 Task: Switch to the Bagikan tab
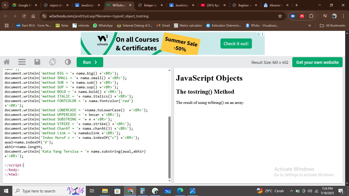245,5
